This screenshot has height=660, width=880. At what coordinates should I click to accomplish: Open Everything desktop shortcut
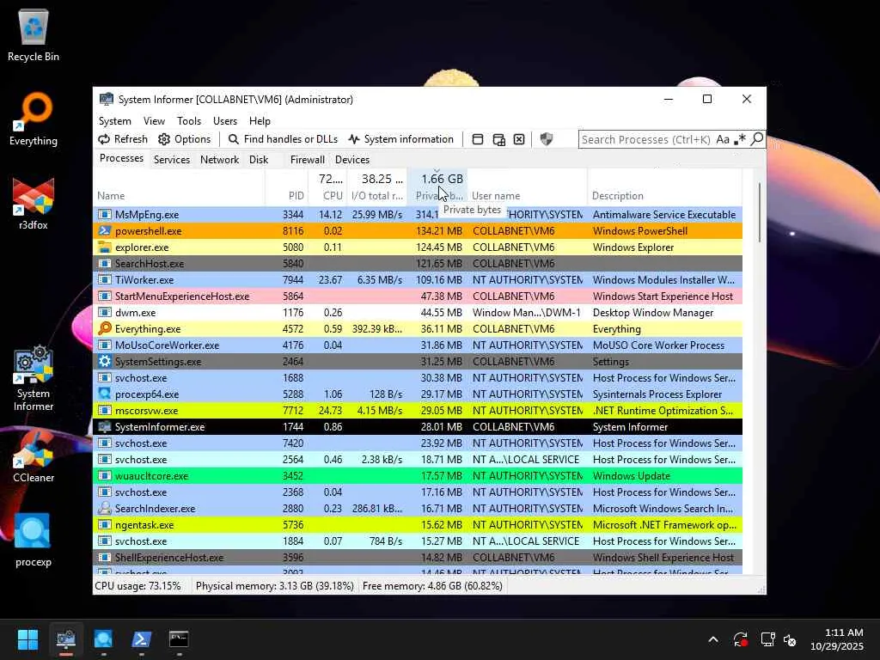[34, 119]
